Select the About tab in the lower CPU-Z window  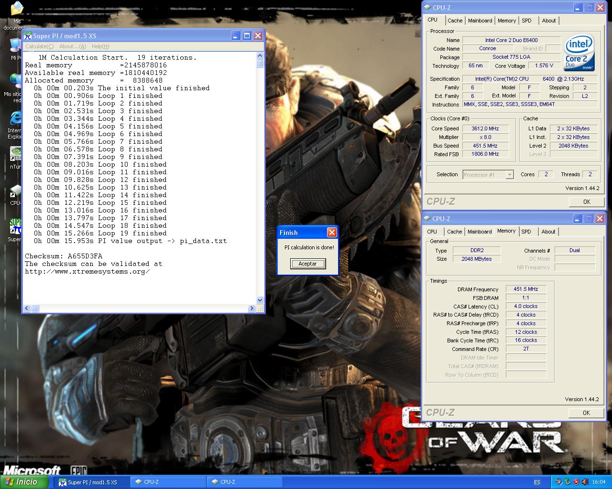click(548, 232)
